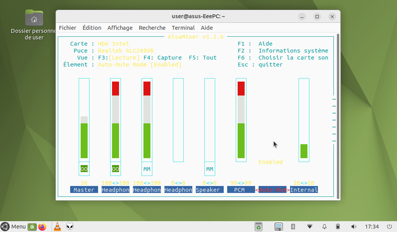Click the F2 Informations système text
The image size is (397, 232).
(x=283, y=51)
